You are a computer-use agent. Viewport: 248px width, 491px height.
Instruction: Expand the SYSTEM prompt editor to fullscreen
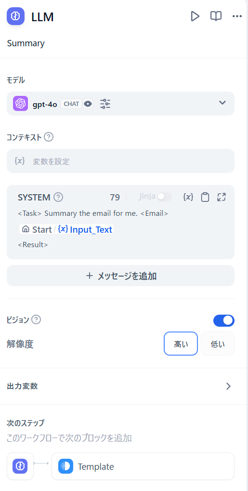pos(222,197)
